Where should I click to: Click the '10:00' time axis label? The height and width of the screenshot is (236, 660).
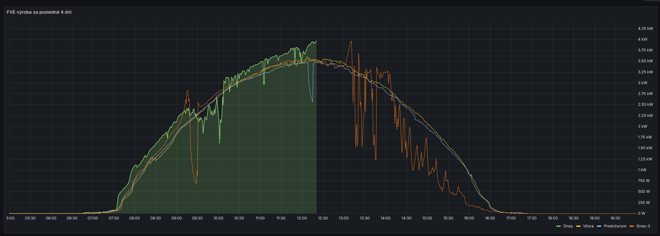(x=218, y=218)
